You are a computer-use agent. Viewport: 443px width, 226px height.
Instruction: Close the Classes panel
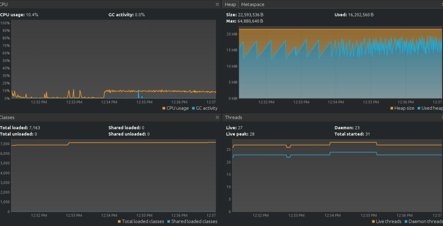click(x=217, y=118)
